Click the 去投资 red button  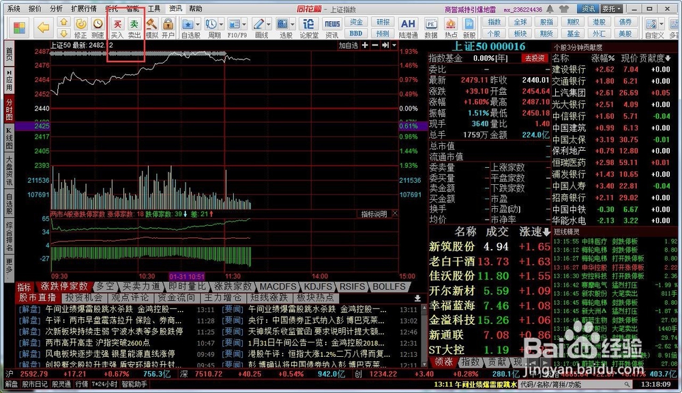(534, 58)
